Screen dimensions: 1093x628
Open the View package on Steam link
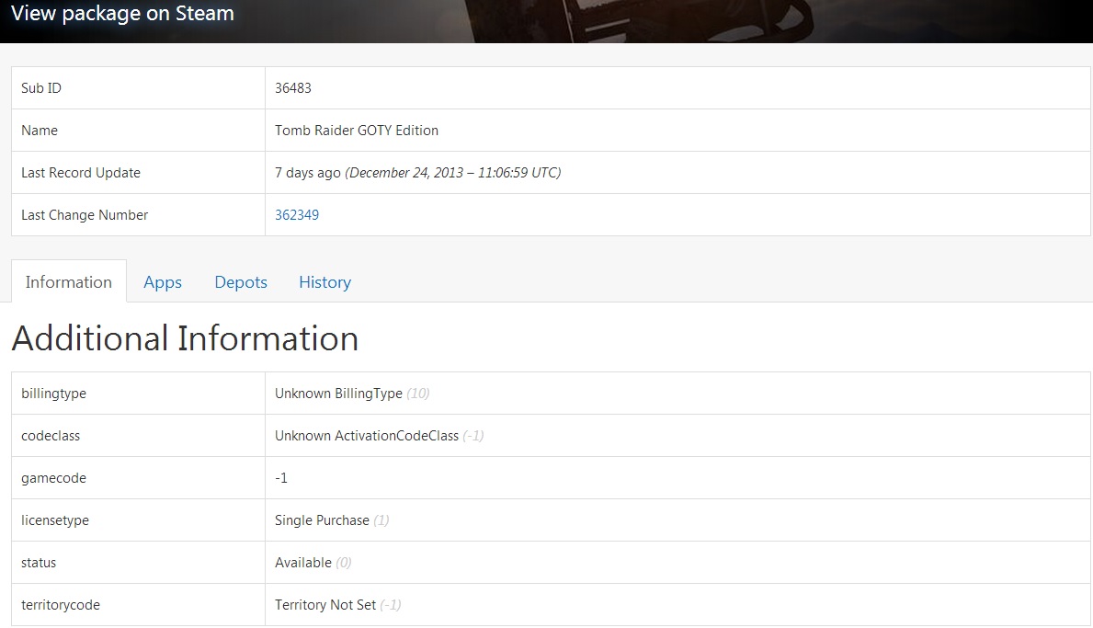point(122,14)
